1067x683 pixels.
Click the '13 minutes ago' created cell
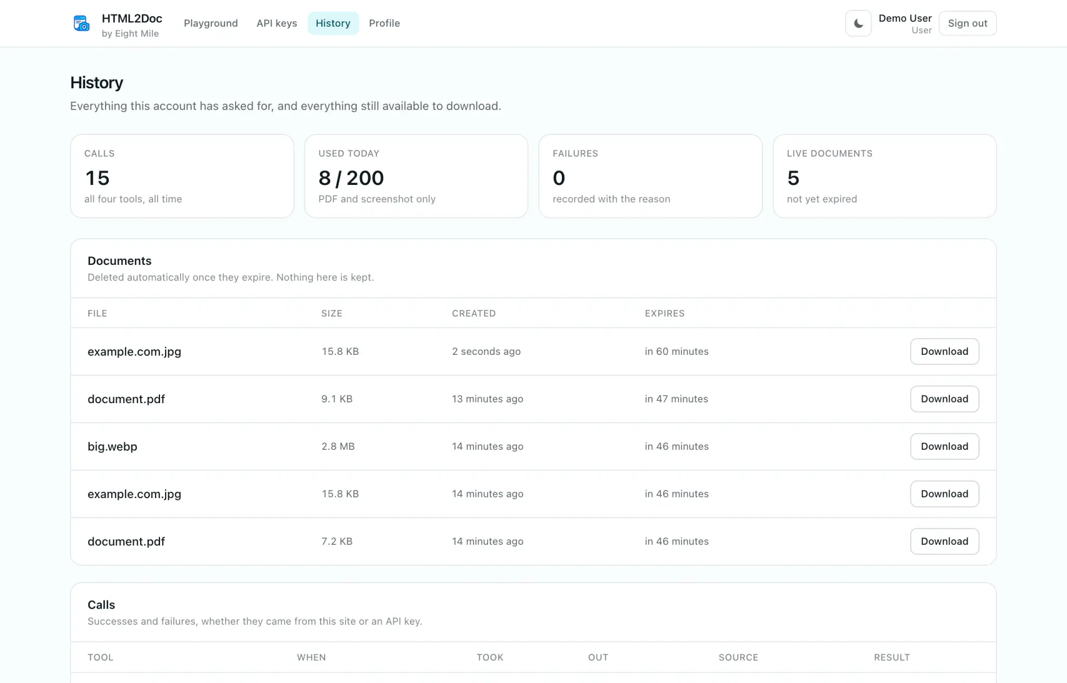[487, 399]
